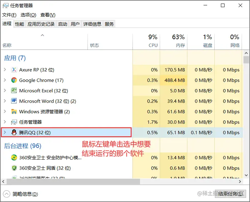Click the 简略信息 collapse arrow icon
Viewport: 250px width, 202px height.
pos(6,194)
